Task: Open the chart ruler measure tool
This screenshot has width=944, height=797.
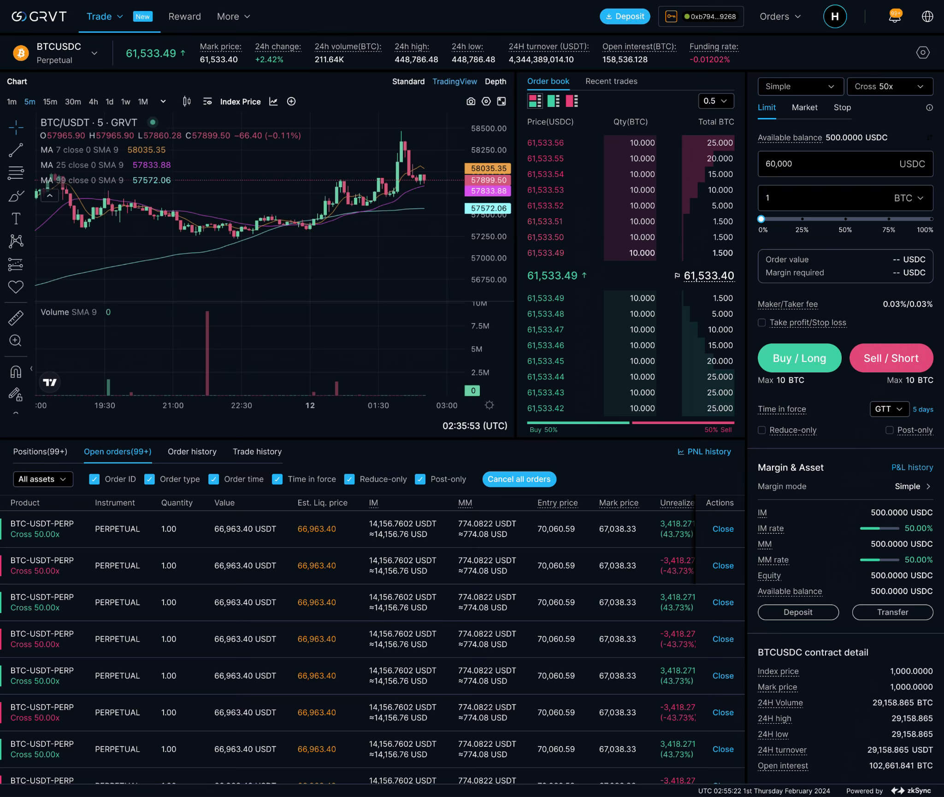Action: (16, 318)
